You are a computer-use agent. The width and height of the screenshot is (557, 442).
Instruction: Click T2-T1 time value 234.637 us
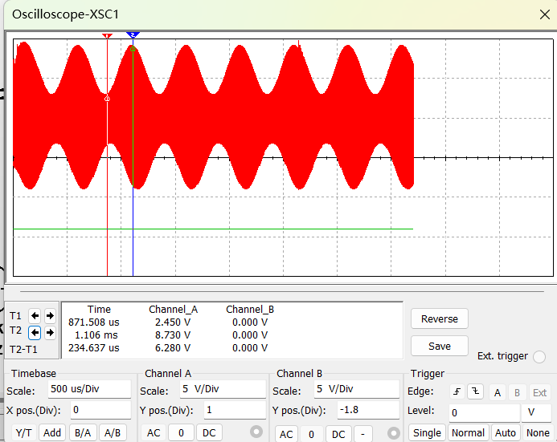click(x=94, y=347)
